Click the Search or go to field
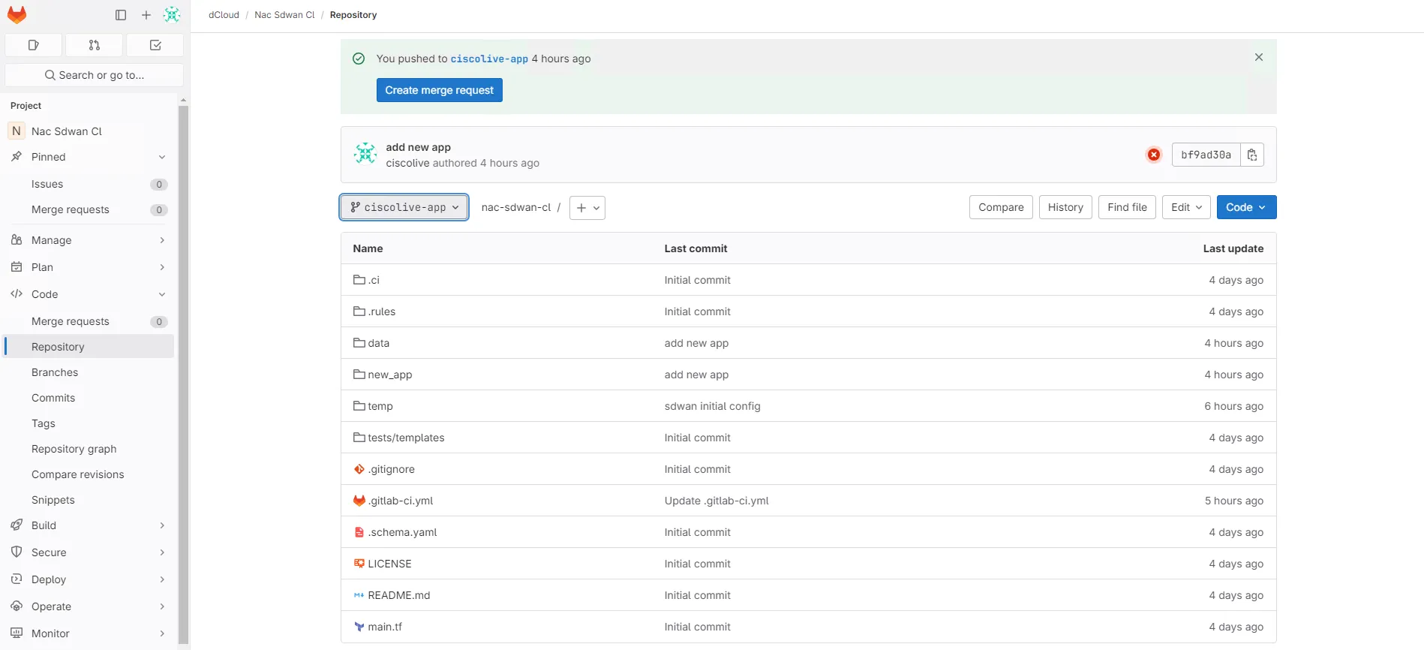 click(95, 75)
